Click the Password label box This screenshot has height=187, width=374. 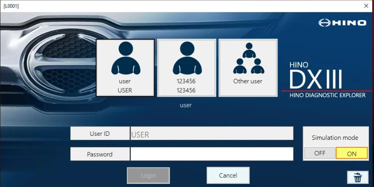pos(100,154)
